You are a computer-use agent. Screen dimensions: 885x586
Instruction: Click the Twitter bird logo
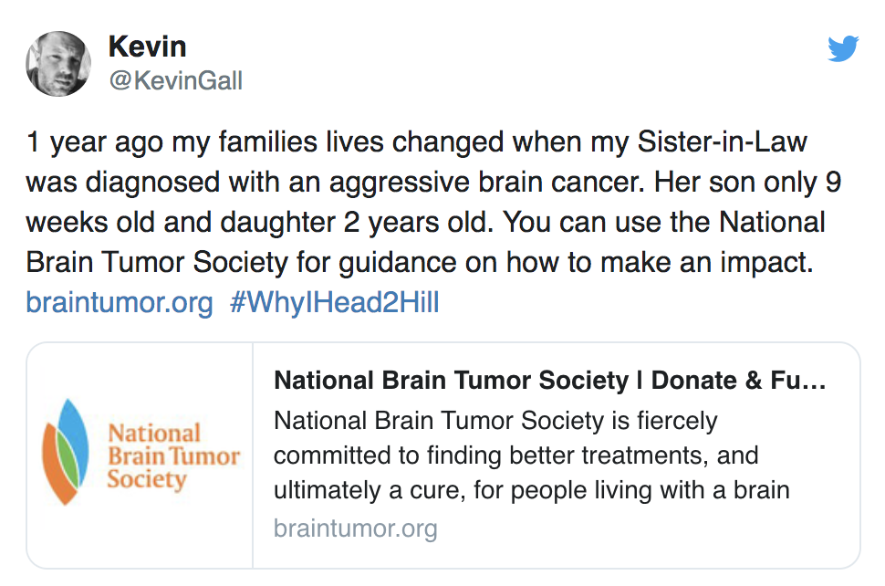click(x=843, y=48)
